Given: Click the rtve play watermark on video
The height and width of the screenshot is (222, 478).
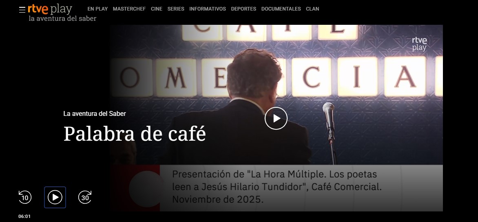Looking at the screenshot, I should coord(419,44).
